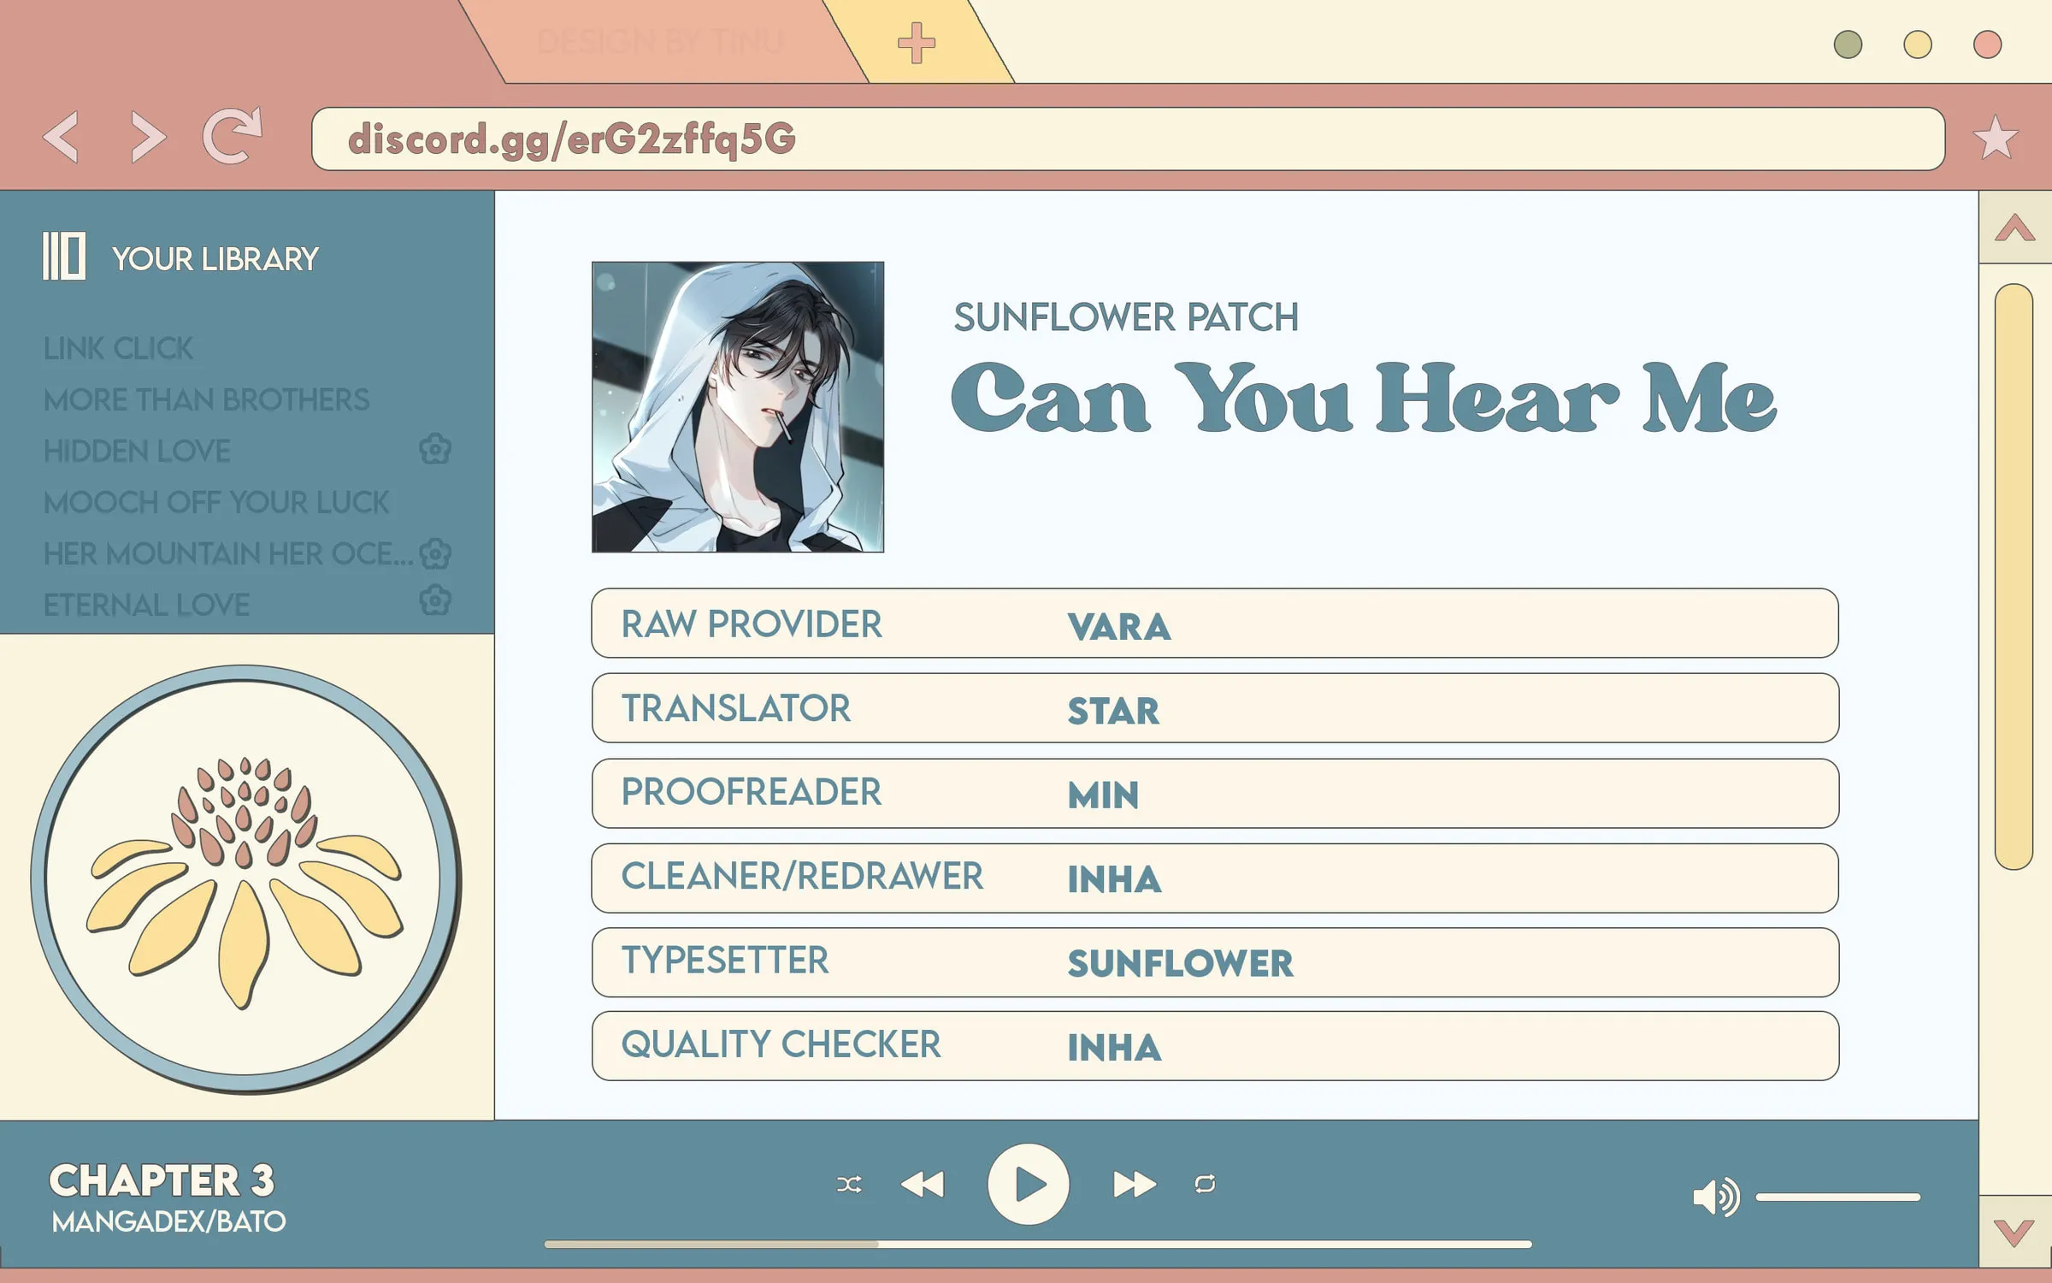Click the Your Library books icon

click(64, 256)
